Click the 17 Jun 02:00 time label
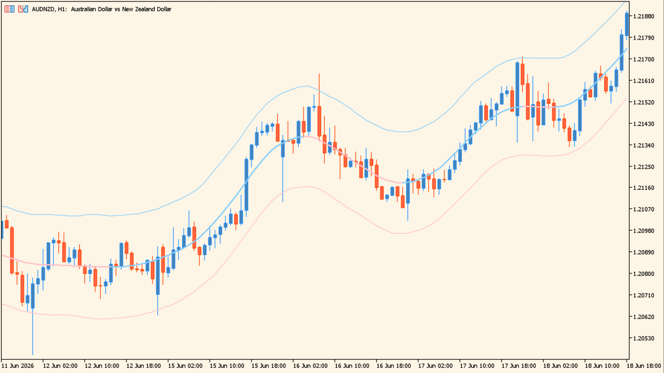Viewport: 664px width, 373px height. tap(435, 366)
